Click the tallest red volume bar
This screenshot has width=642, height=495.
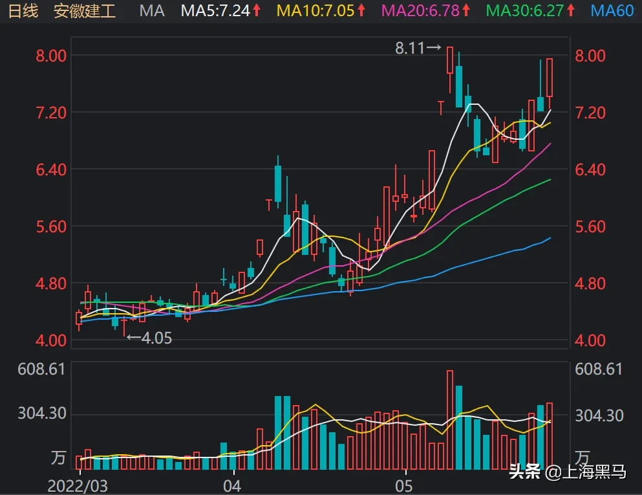(x=450, y=420)
